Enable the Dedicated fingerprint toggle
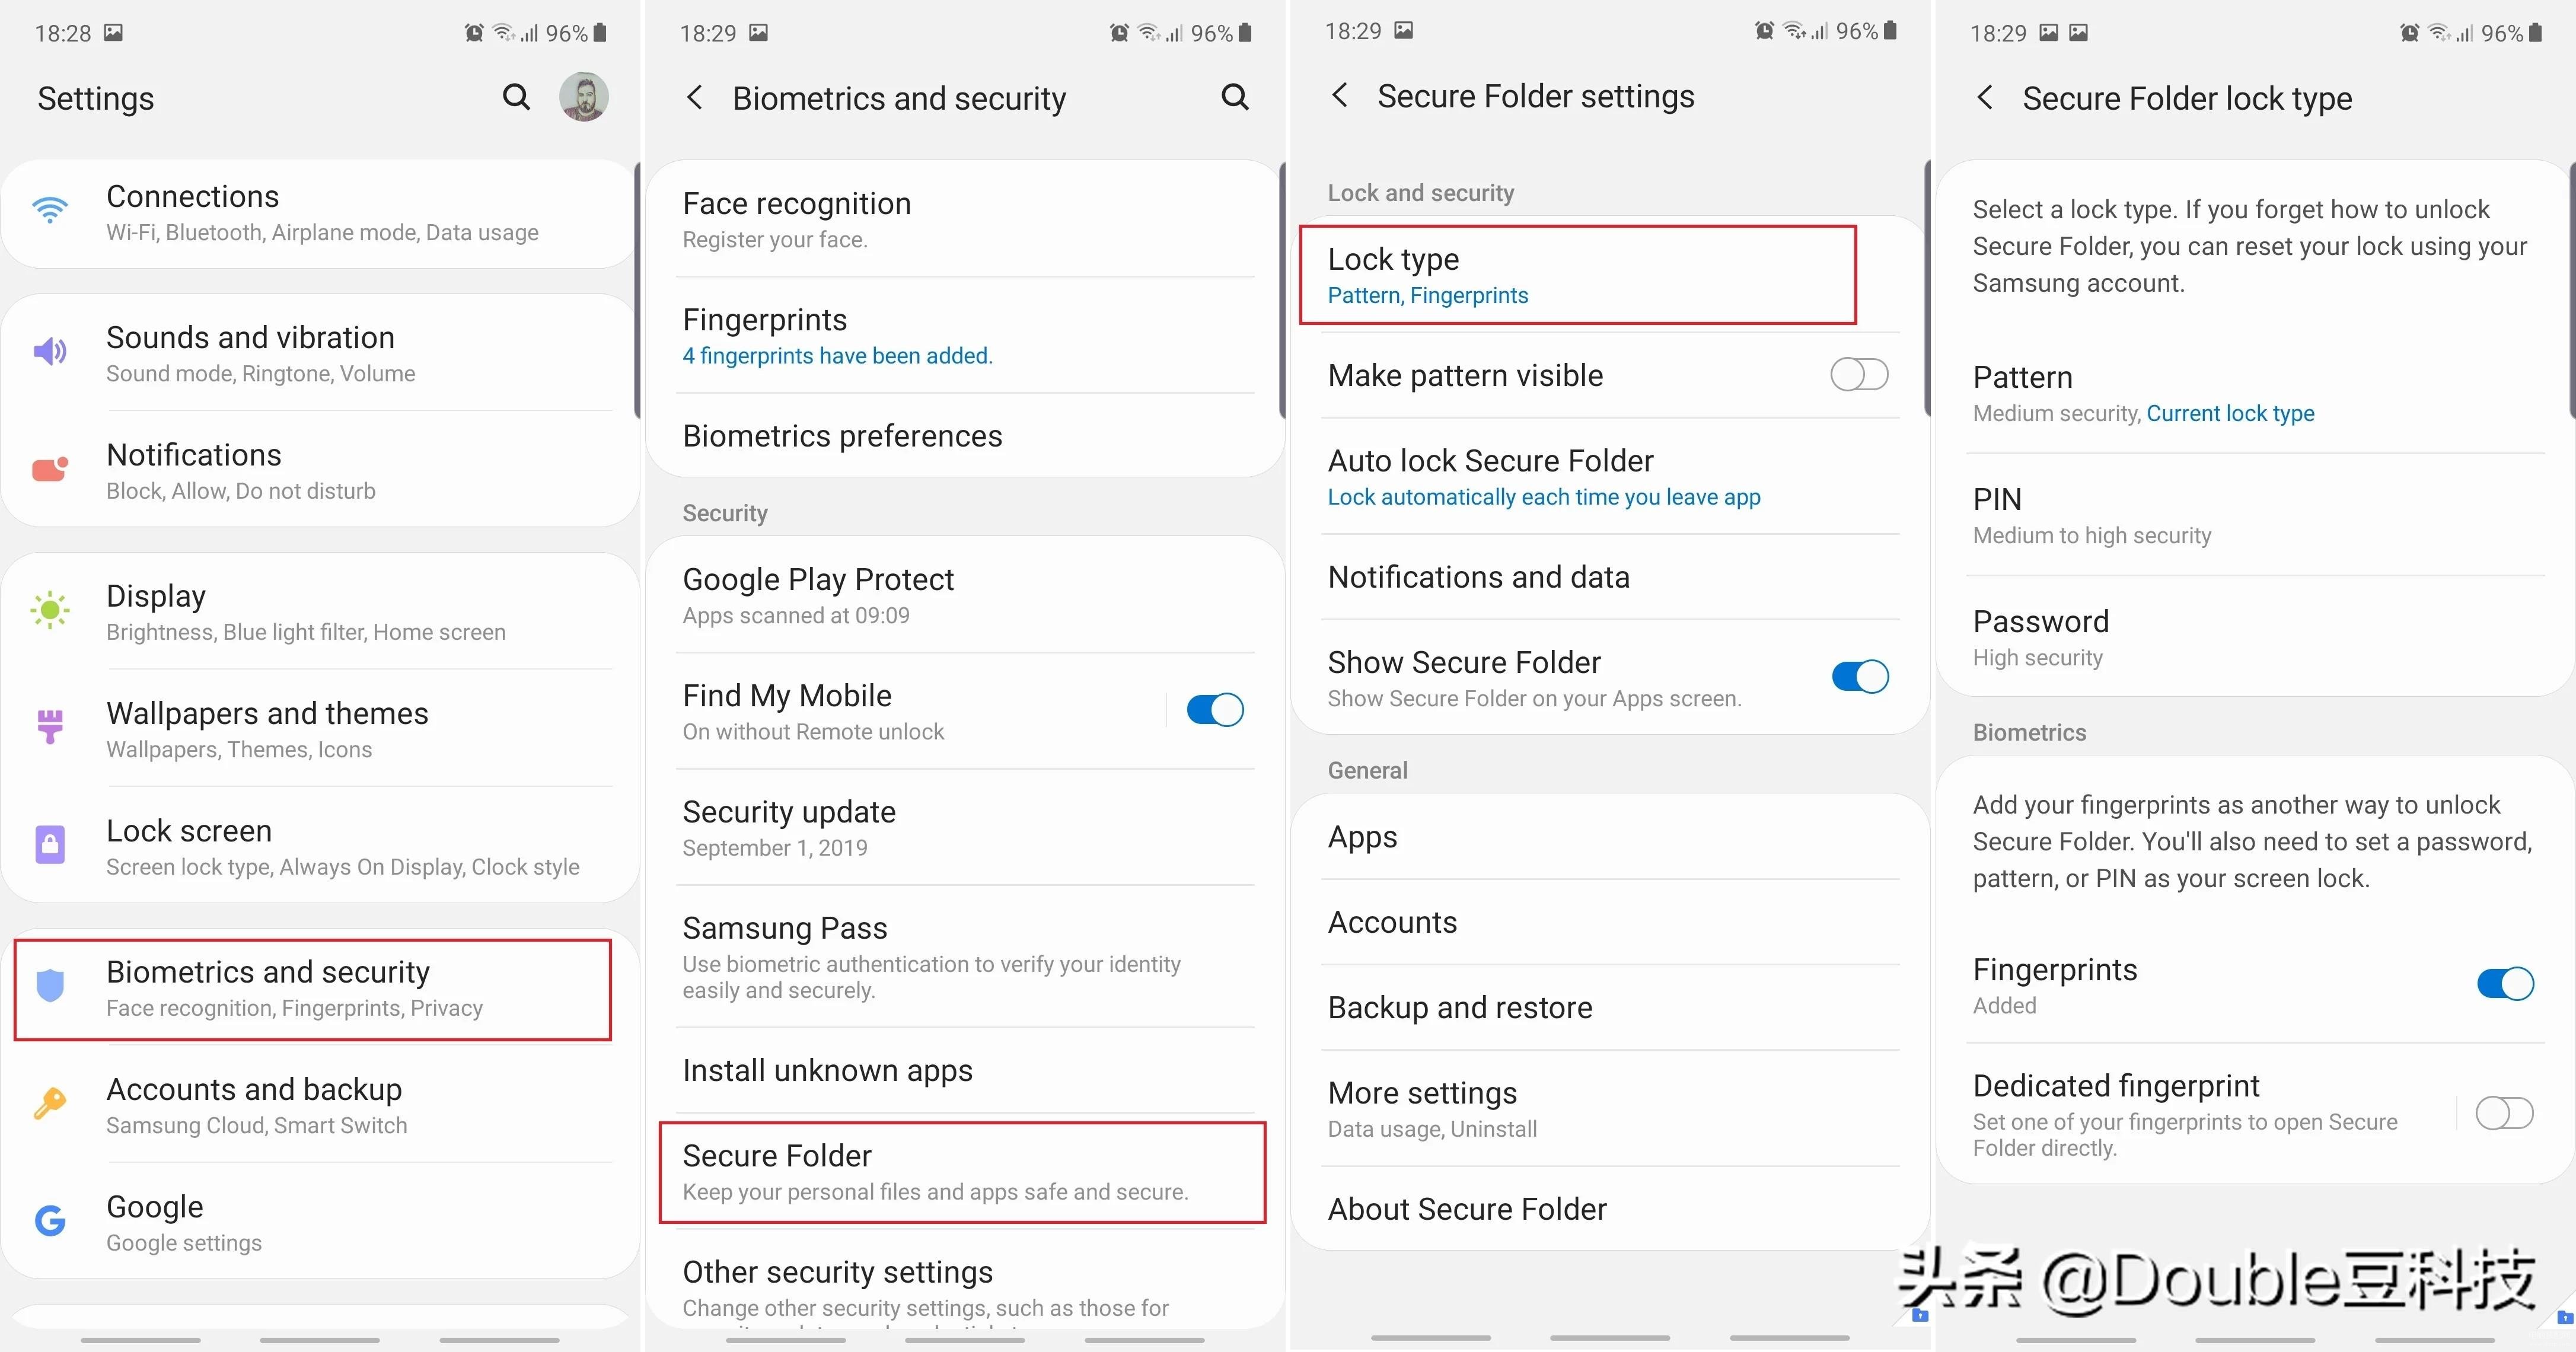This screenshot has width=2576, height=1352. (x=2504, y=1113)
